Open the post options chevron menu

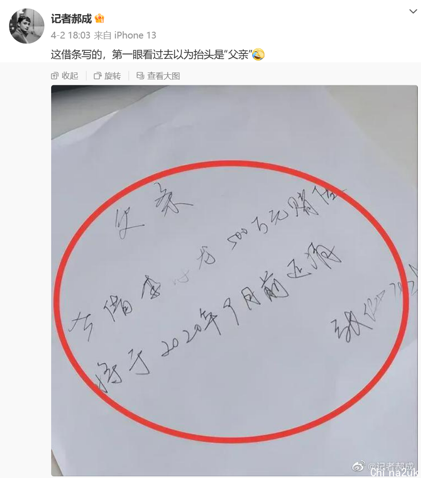tap(413, 12)
